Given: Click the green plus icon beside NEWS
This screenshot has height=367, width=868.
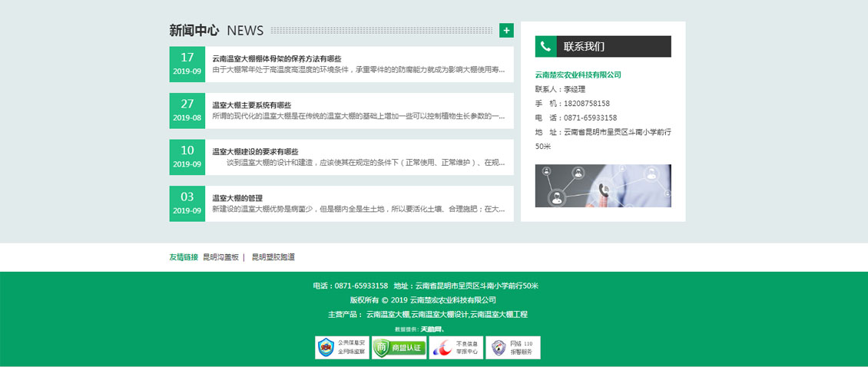Looking at the screenshot, I should [x=506, y=31].
